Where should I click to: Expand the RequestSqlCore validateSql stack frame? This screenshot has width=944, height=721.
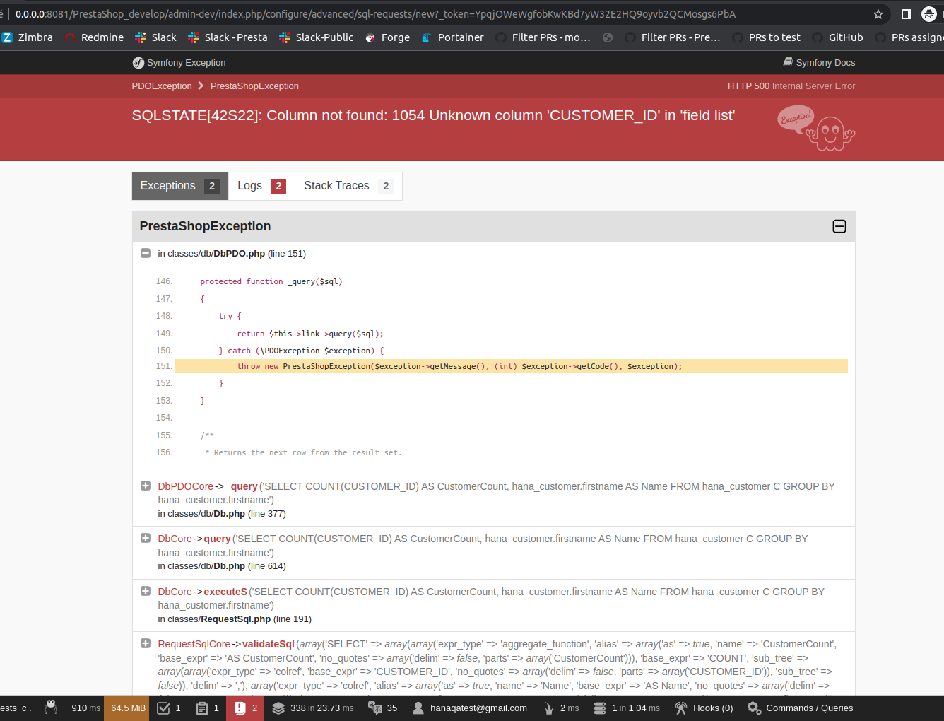pos(145,643)
